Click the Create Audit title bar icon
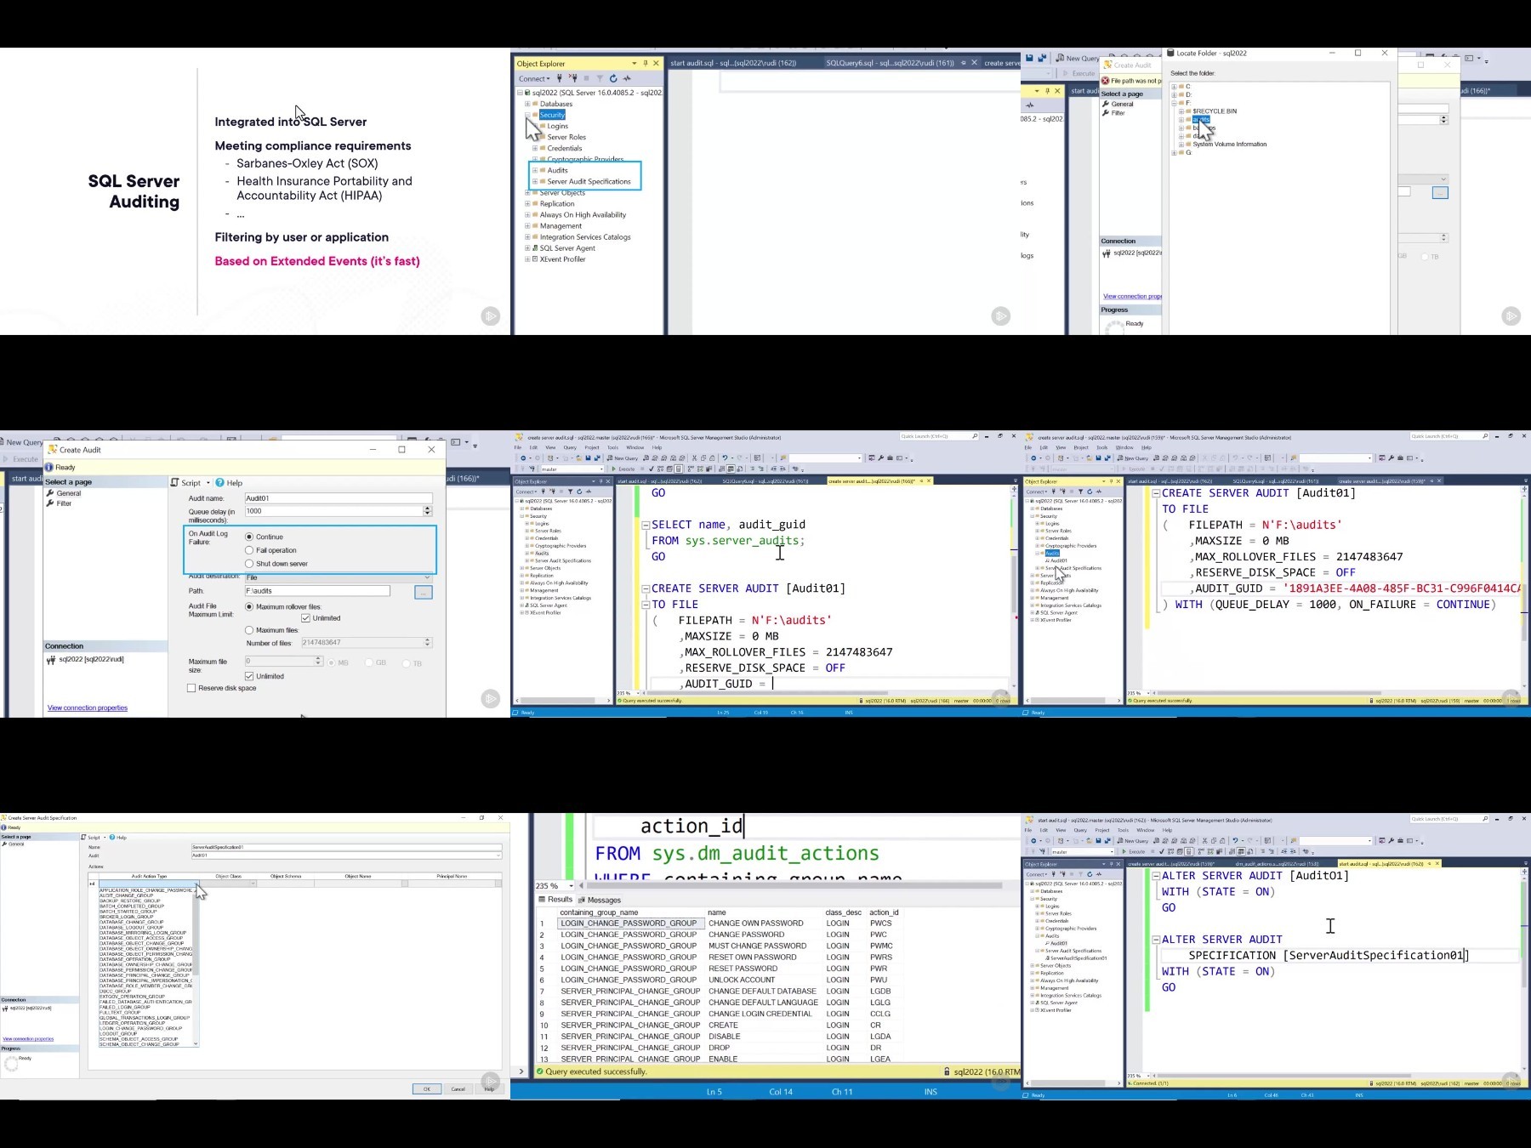This screenshot has width=1531, height=1148. (52, 449)
